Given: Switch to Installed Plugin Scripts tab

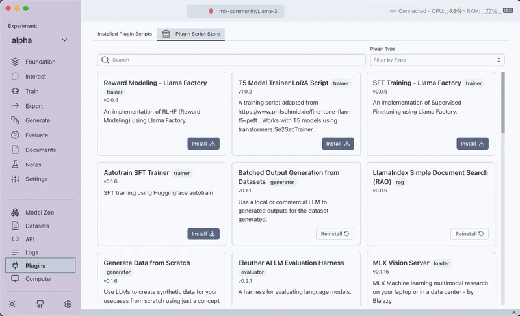Looking at the screenshot, I should click(125, 34).
